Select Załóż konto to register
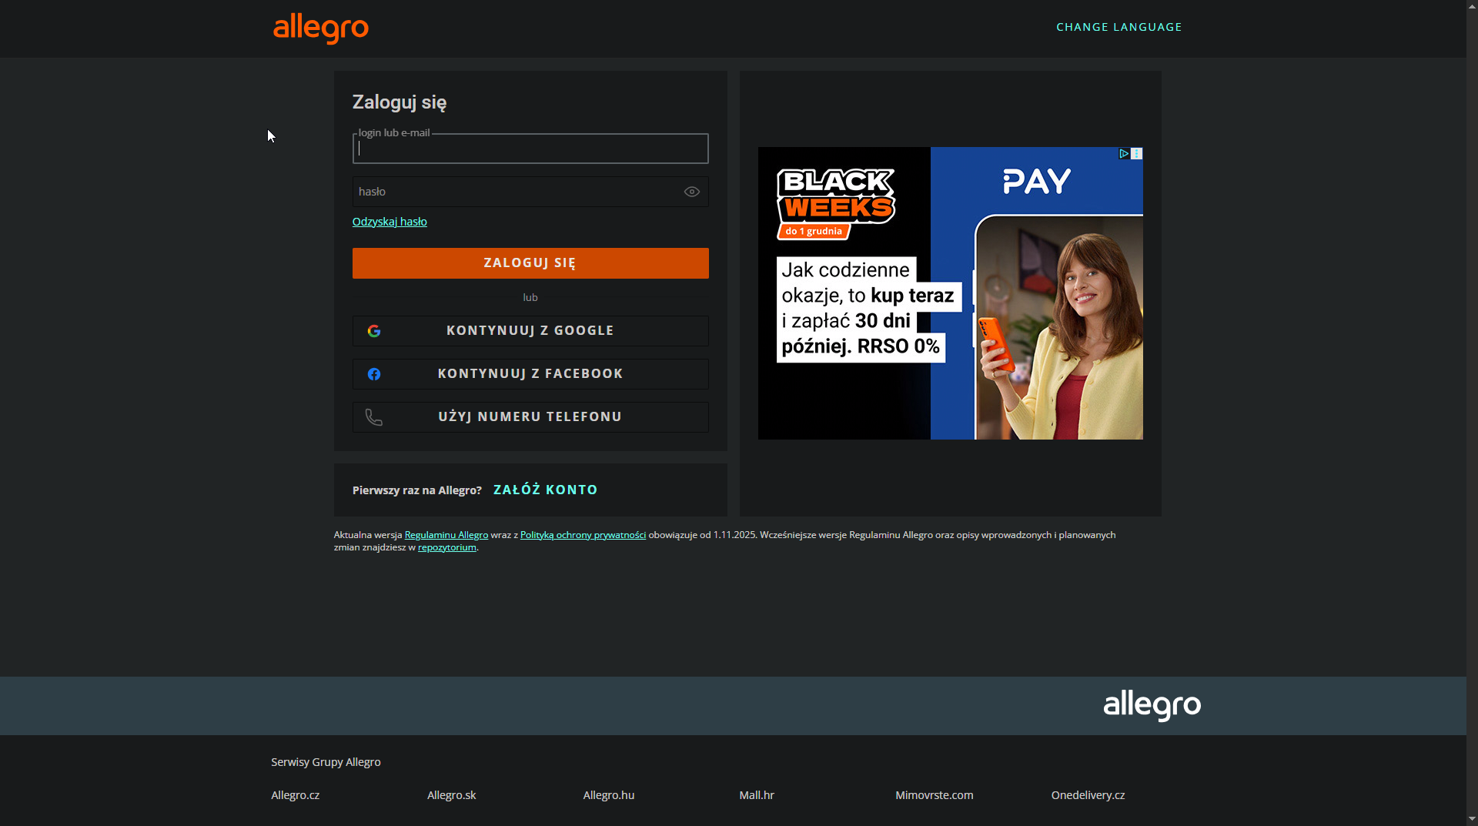The height and width of the screenshot is (826, 1478). click(545, 490)
